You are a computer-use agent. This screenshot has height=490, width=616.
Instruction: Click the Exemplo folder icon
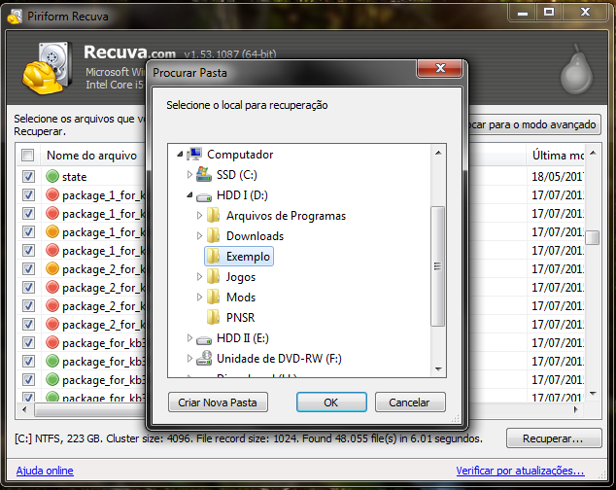pyautogui.click(x=214, y=256)
